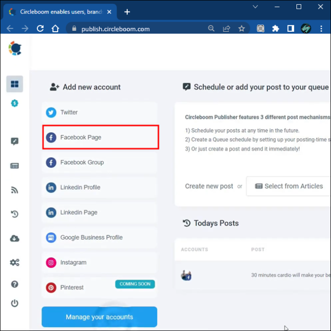Click the browser forward arrow
Screen dimensions: 331x331
[x=25, y=28]
